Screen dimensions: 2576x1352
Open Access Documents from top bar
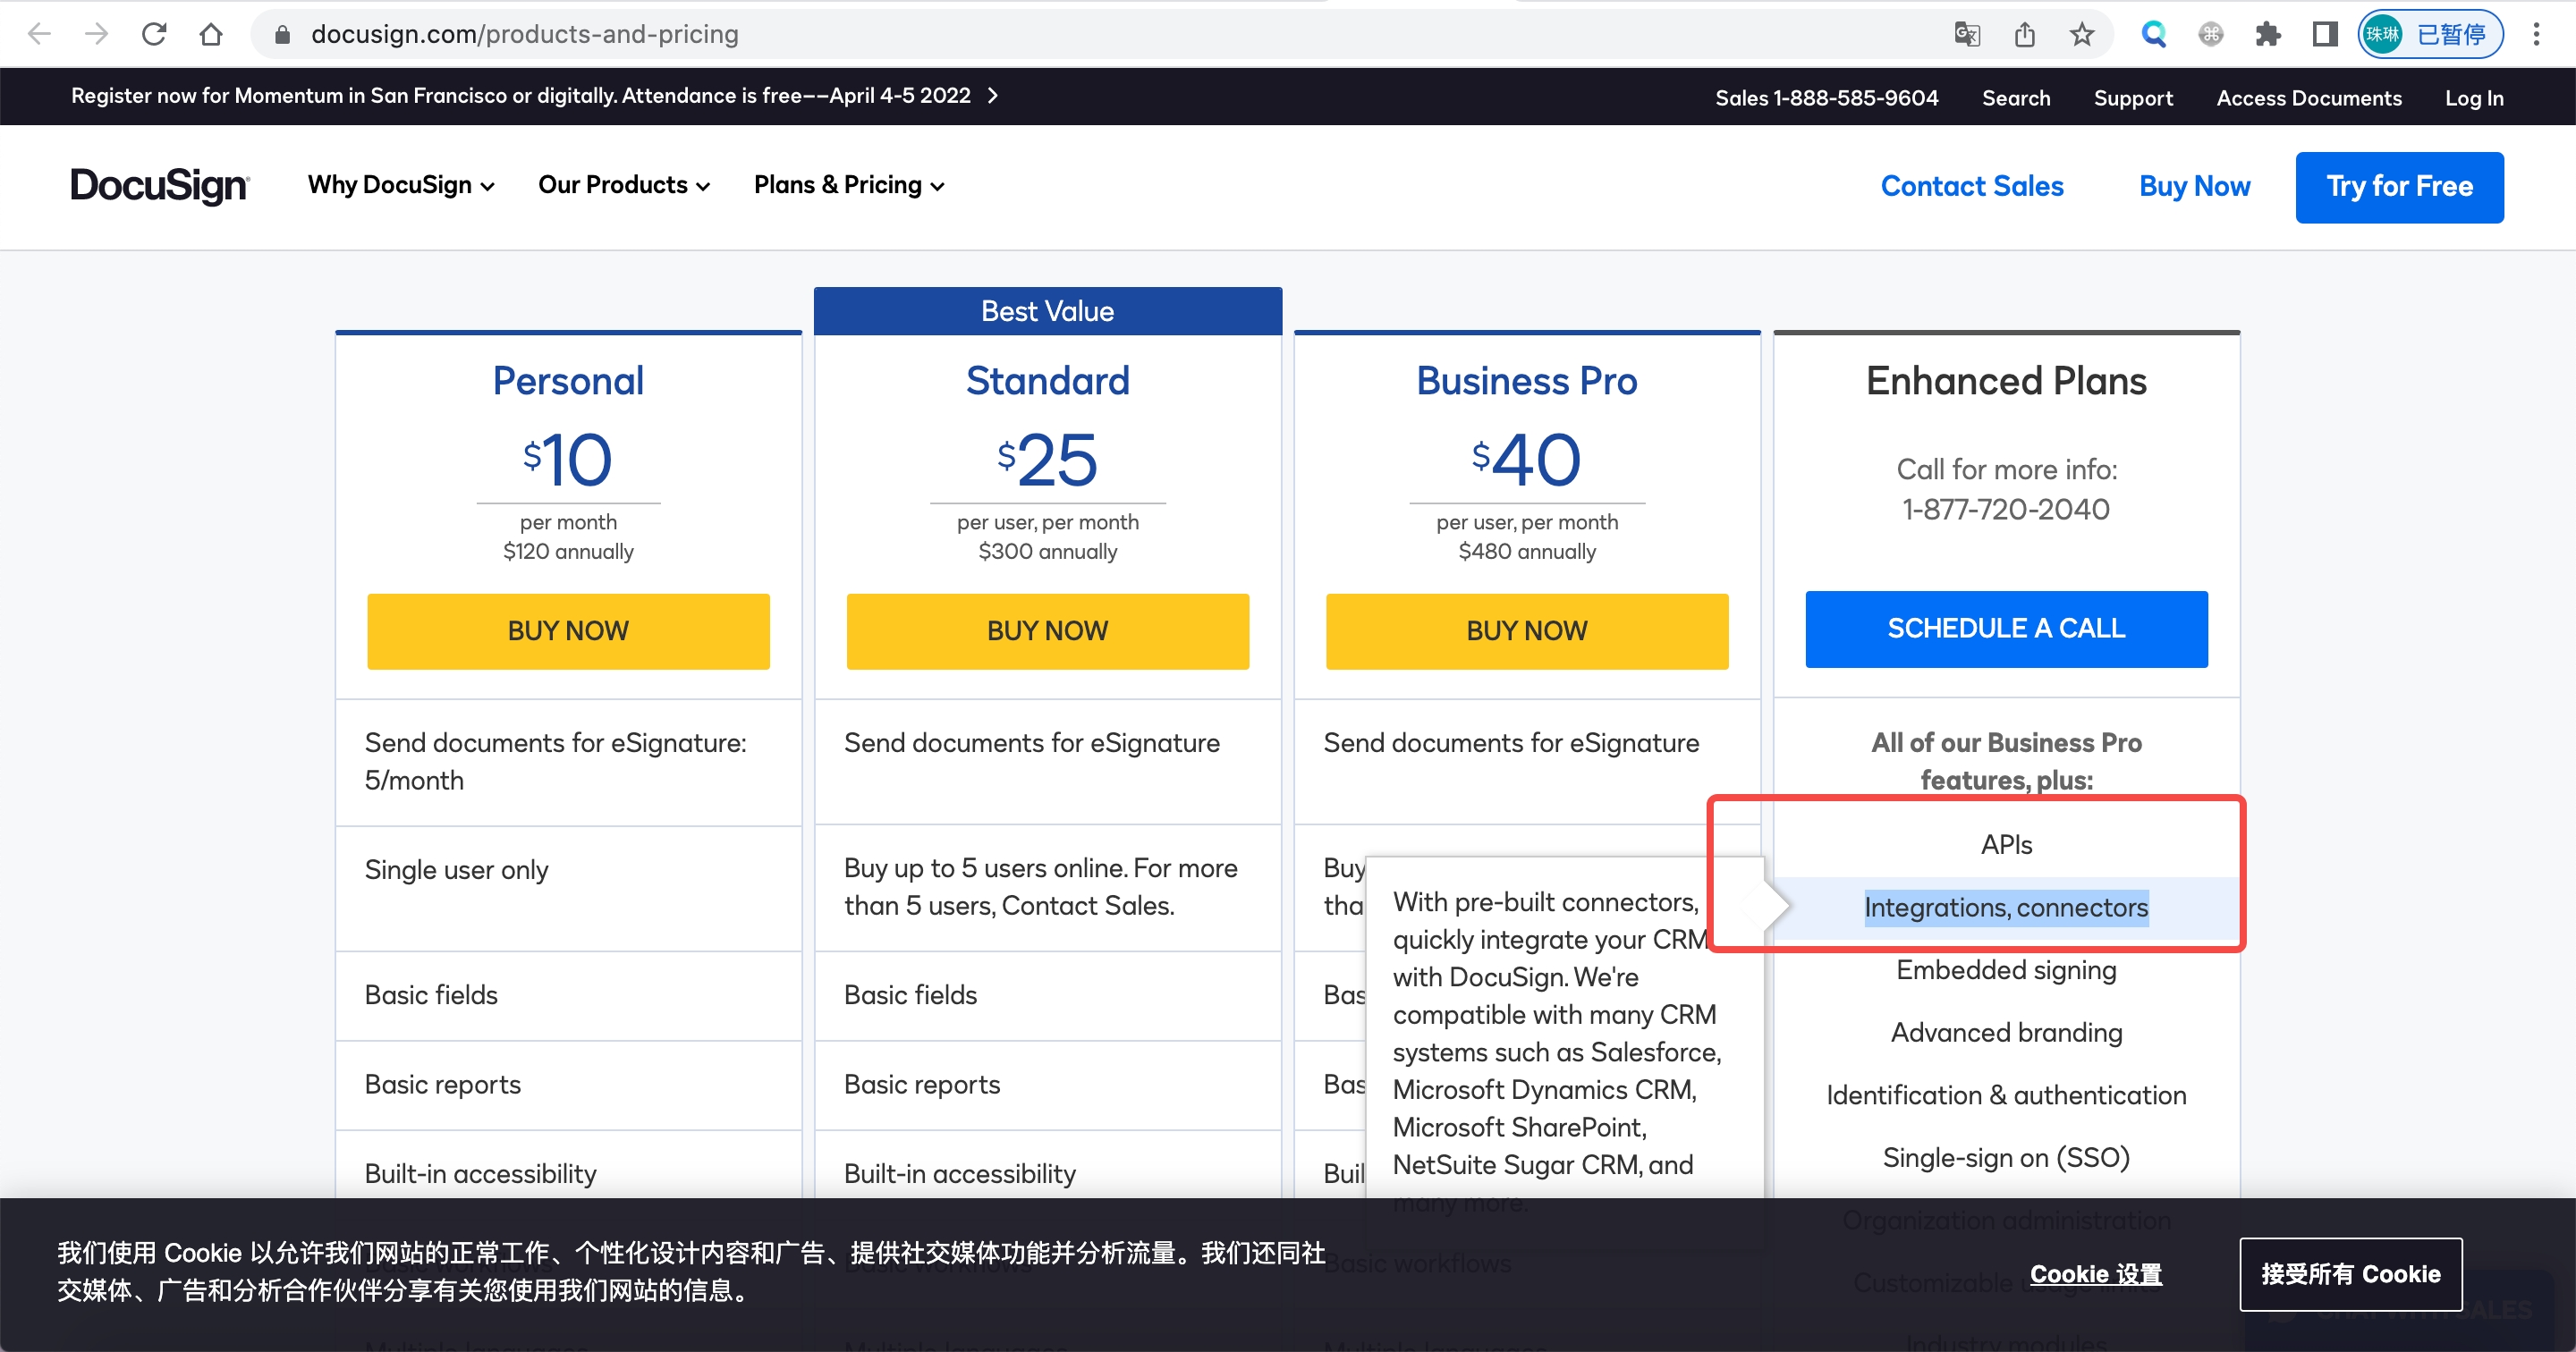pos(2309,97)
